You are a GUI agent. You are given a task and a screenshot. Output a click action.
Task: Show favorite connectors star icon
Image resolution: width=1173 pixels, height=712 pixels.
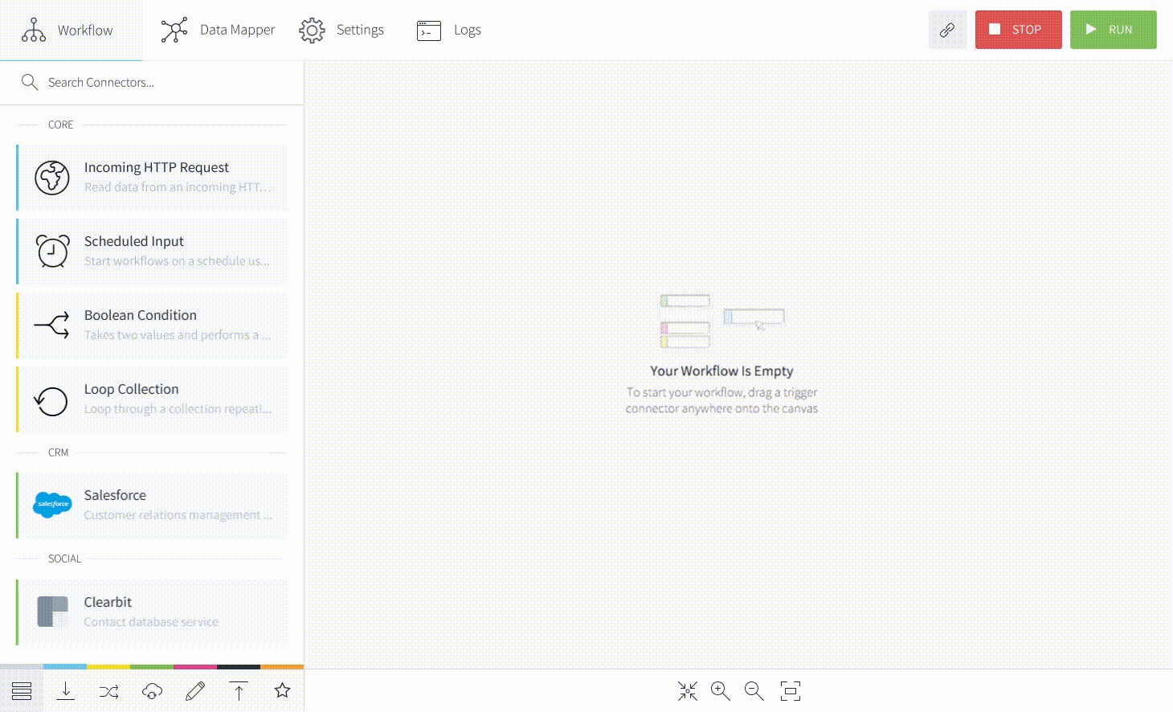(282, 690)
